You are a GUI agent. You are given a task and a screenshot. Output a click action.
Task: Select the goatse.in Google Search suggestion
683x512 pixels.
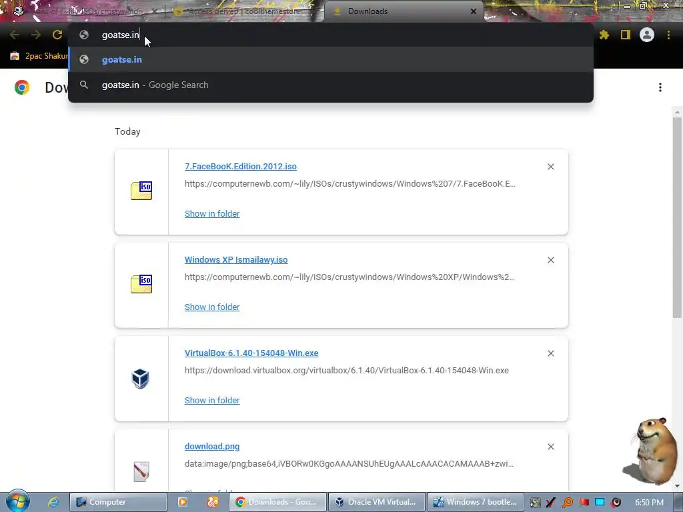point(331,85)
